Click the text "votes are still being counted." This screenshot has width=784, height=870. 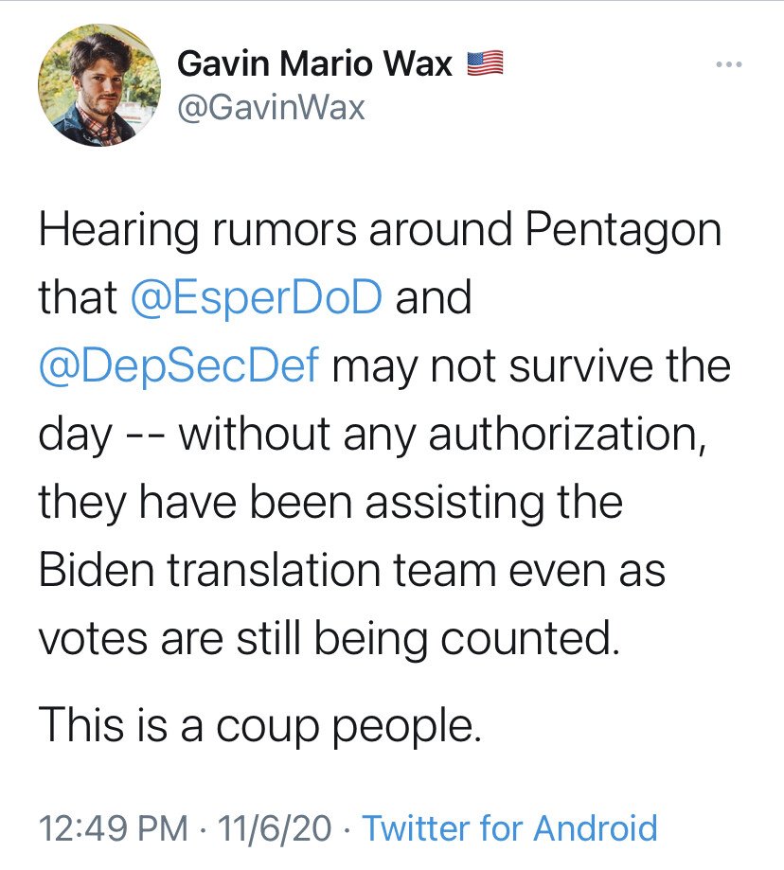330,638
